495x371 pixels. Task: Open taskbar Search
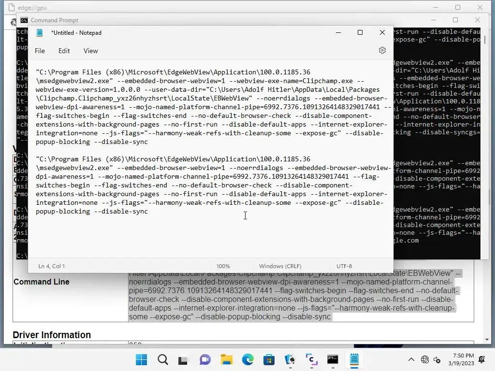click(162, 359)
